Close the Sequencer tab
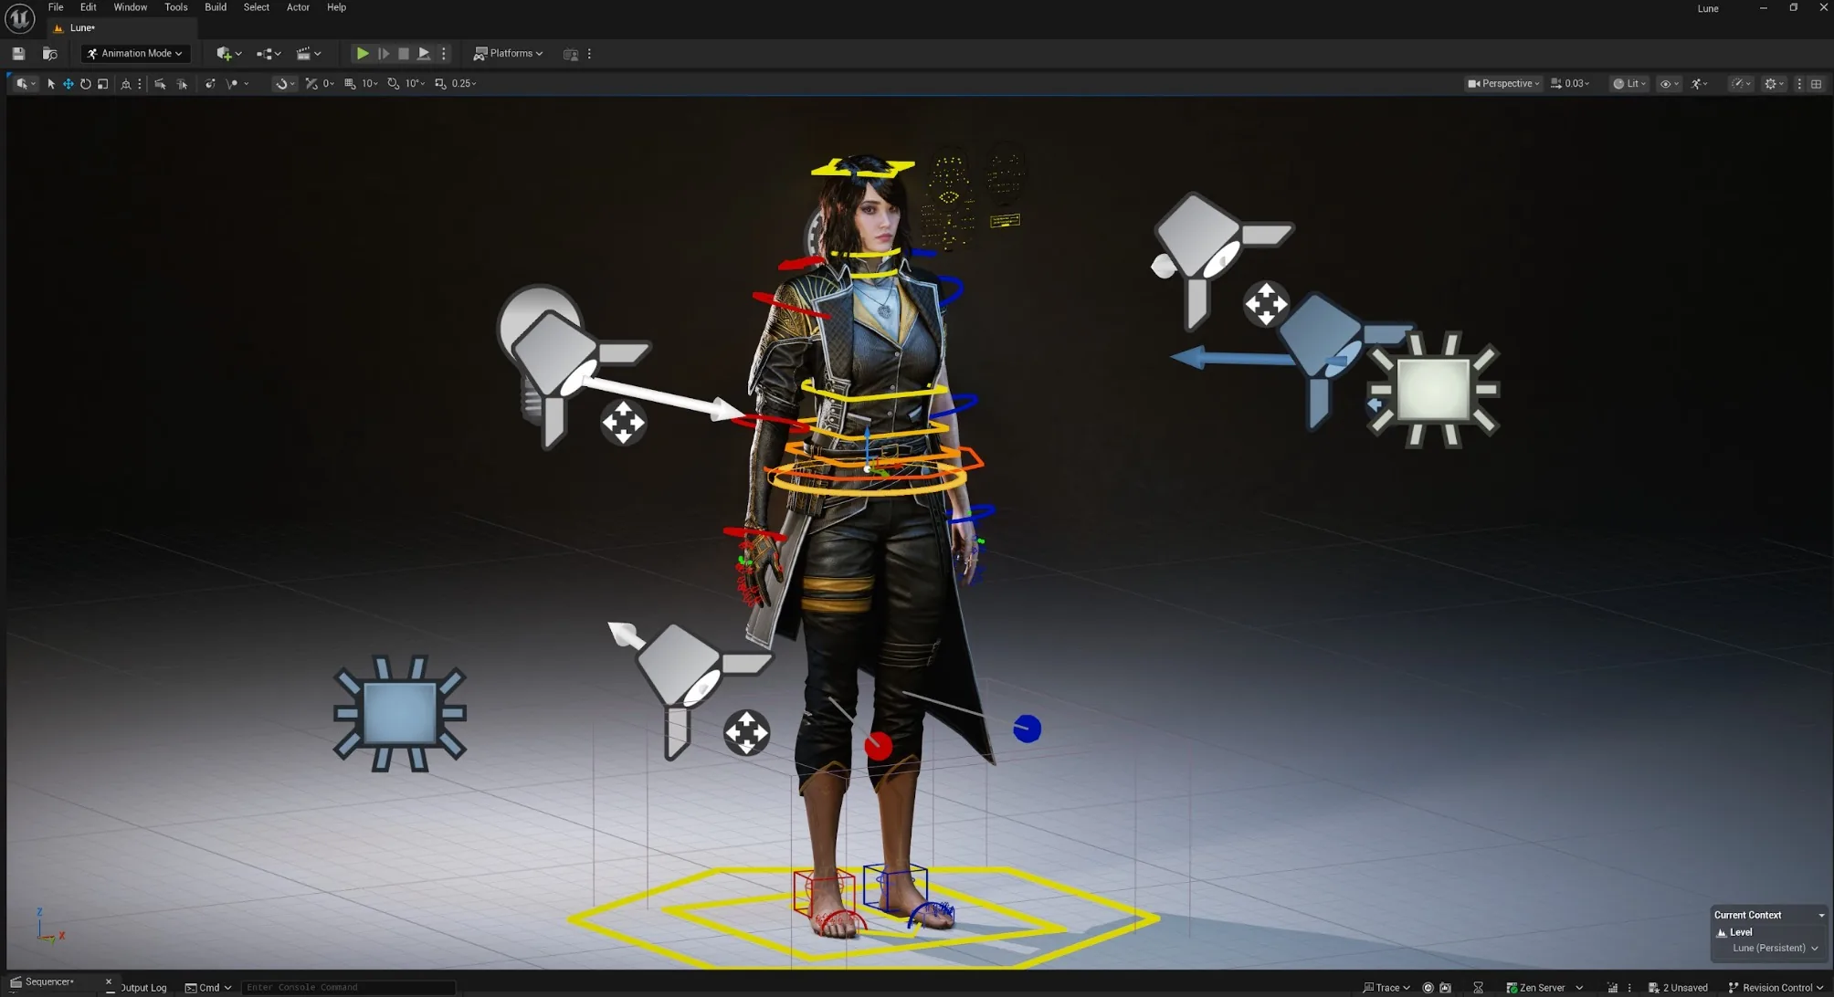Image resolution: width=1834 pixels, height=997 pixels. 109,982
